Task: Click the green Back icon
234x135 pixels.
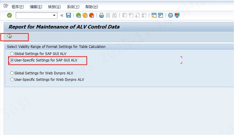Action: coord(78,15)
